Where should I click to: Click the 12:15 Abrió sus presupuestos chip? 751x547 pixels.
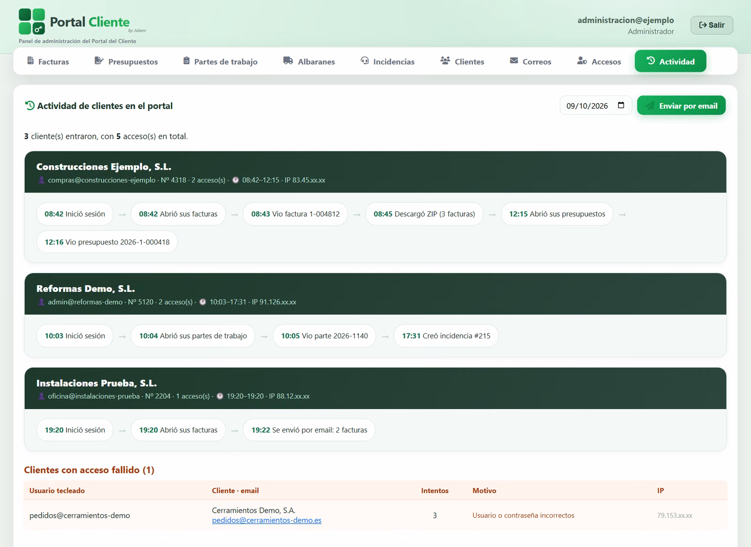click(x=557, y=214)
